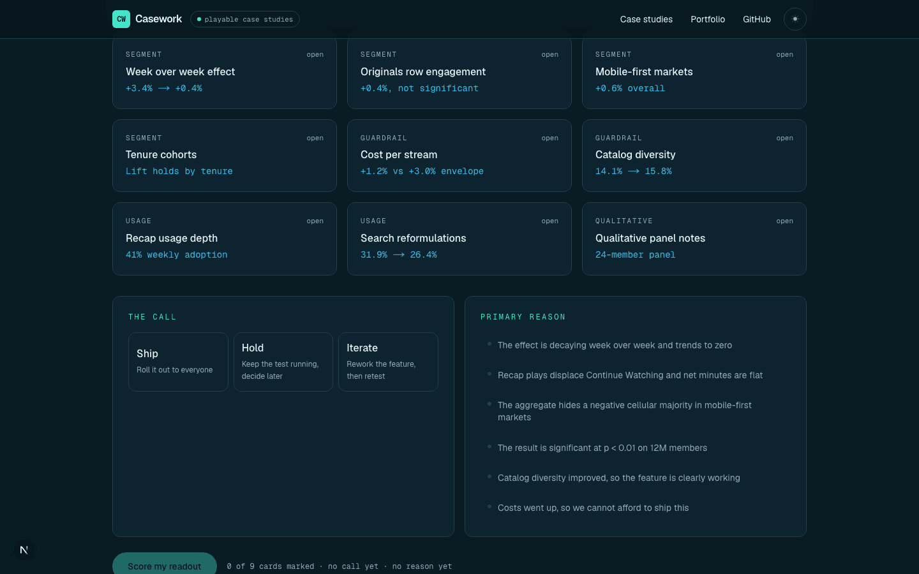The width and height of the screenshot is (919, 574).
Task: Select reason: Catalog diversity improved
Action: (636, 478)
